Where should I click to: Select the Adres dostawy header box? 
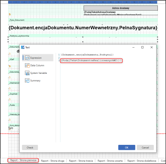click(x=121, y=8)
